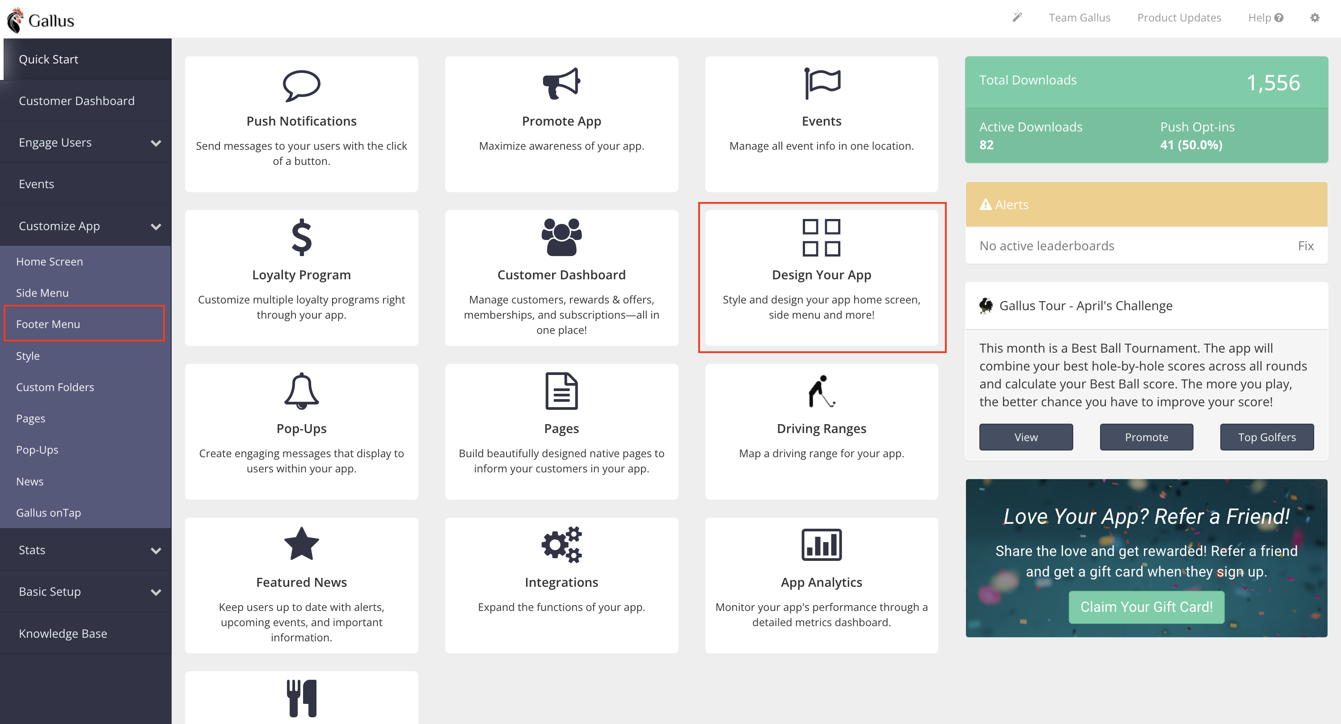Click the Customer Dashboard people group icon
The width and height of the screenshot is (1341, 724).
pyautogui.click(x=561, y=237)
